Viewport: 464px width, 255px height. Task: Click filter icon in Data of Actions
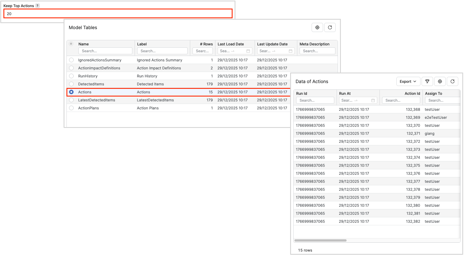click(427, 81)
